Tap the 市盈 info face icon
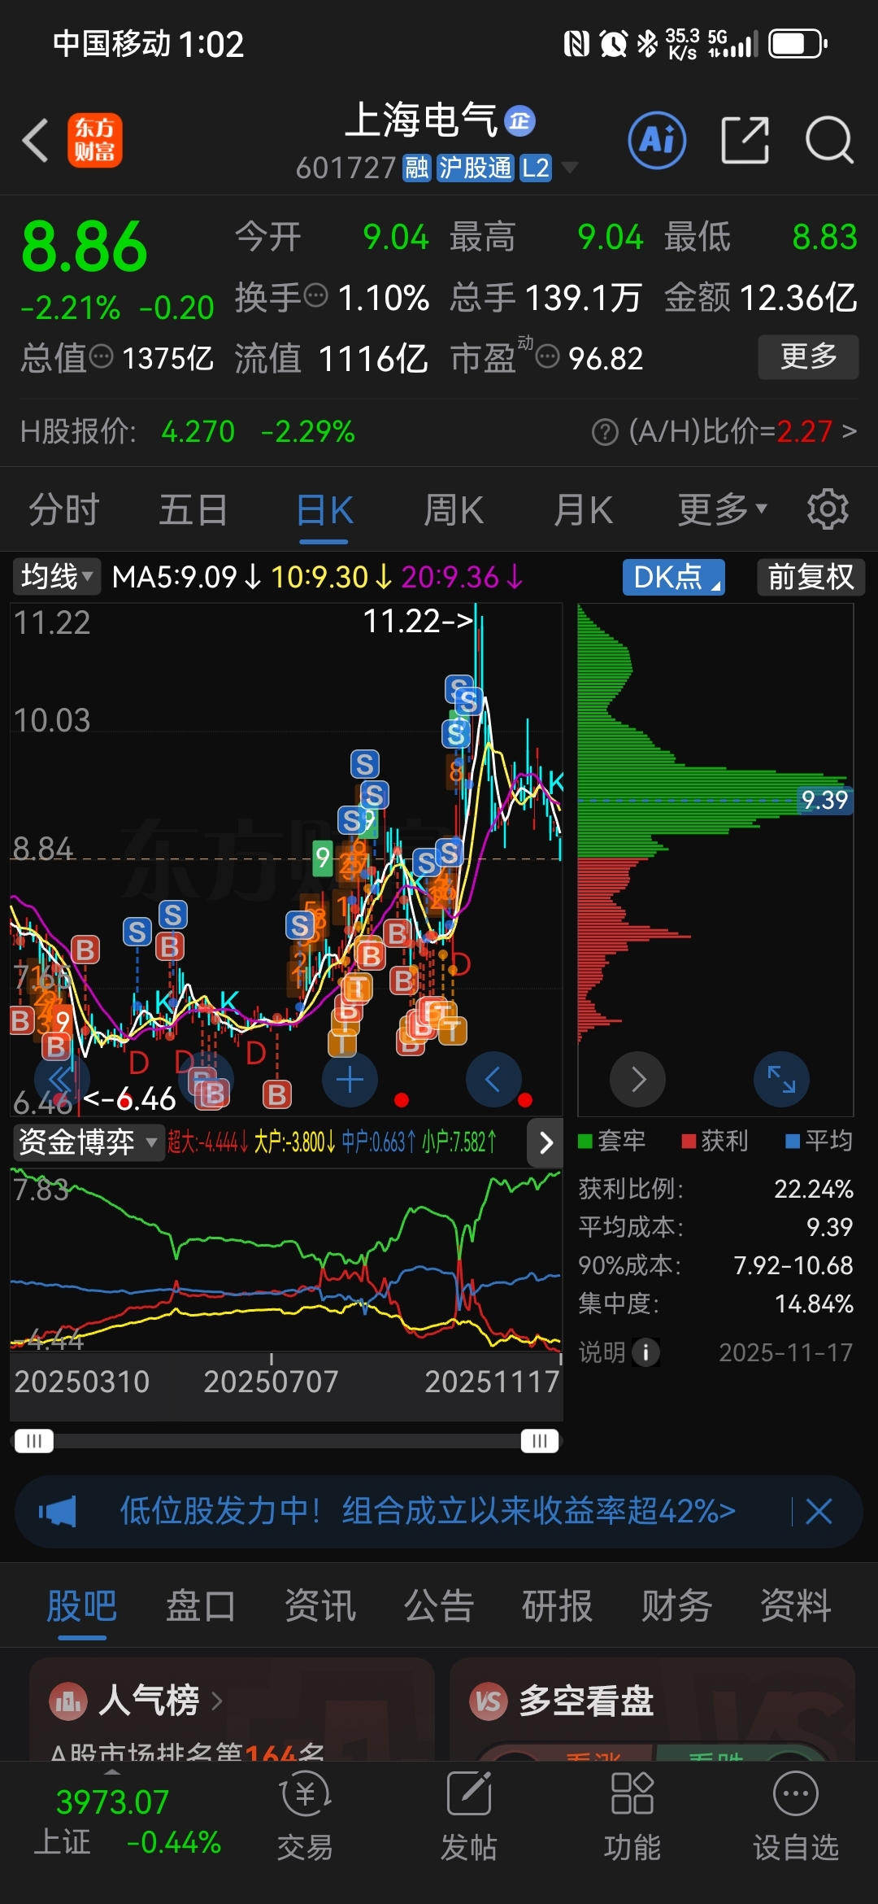Image resolution: width=878 pixels, height=1904 pixels. (548, 356)
